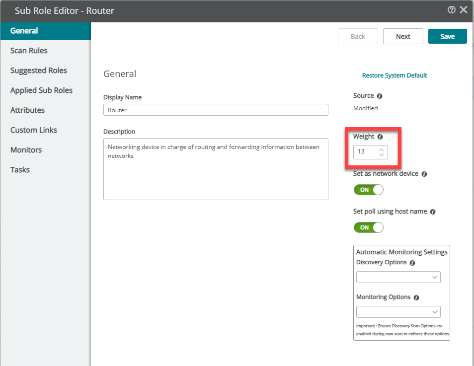Click the Weight number field showing 13

pyautogui.click(x=370, y=152)
